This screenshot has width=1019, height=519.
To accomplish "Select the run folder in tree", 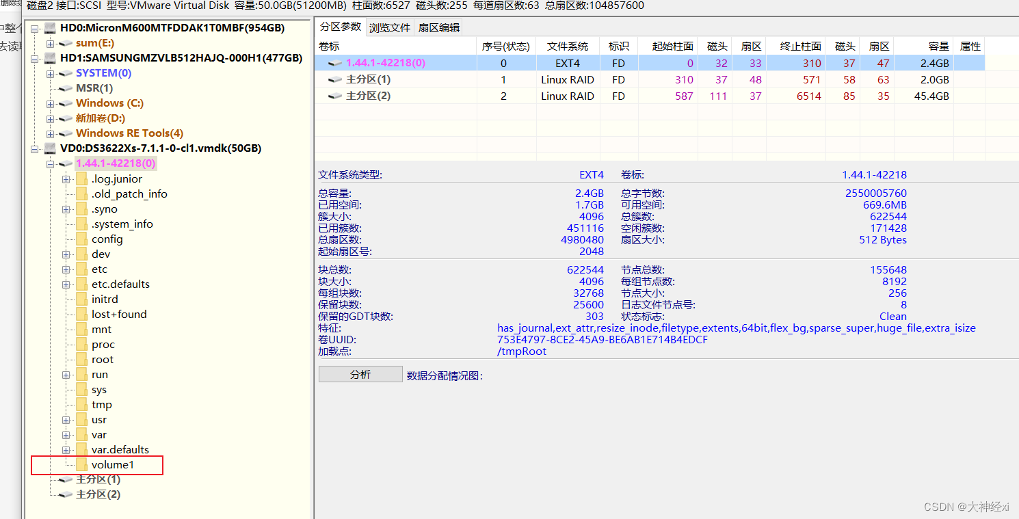I will pyautogui.click(x=100, y=375).
